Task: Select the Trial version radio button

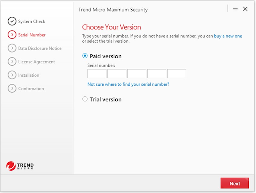Action: (85, 99)
